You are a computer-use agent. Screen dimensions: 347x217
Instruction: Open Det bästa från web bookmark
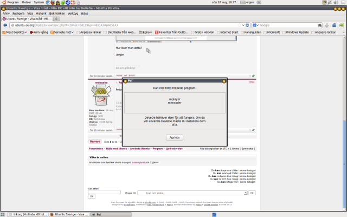point(120,33)
